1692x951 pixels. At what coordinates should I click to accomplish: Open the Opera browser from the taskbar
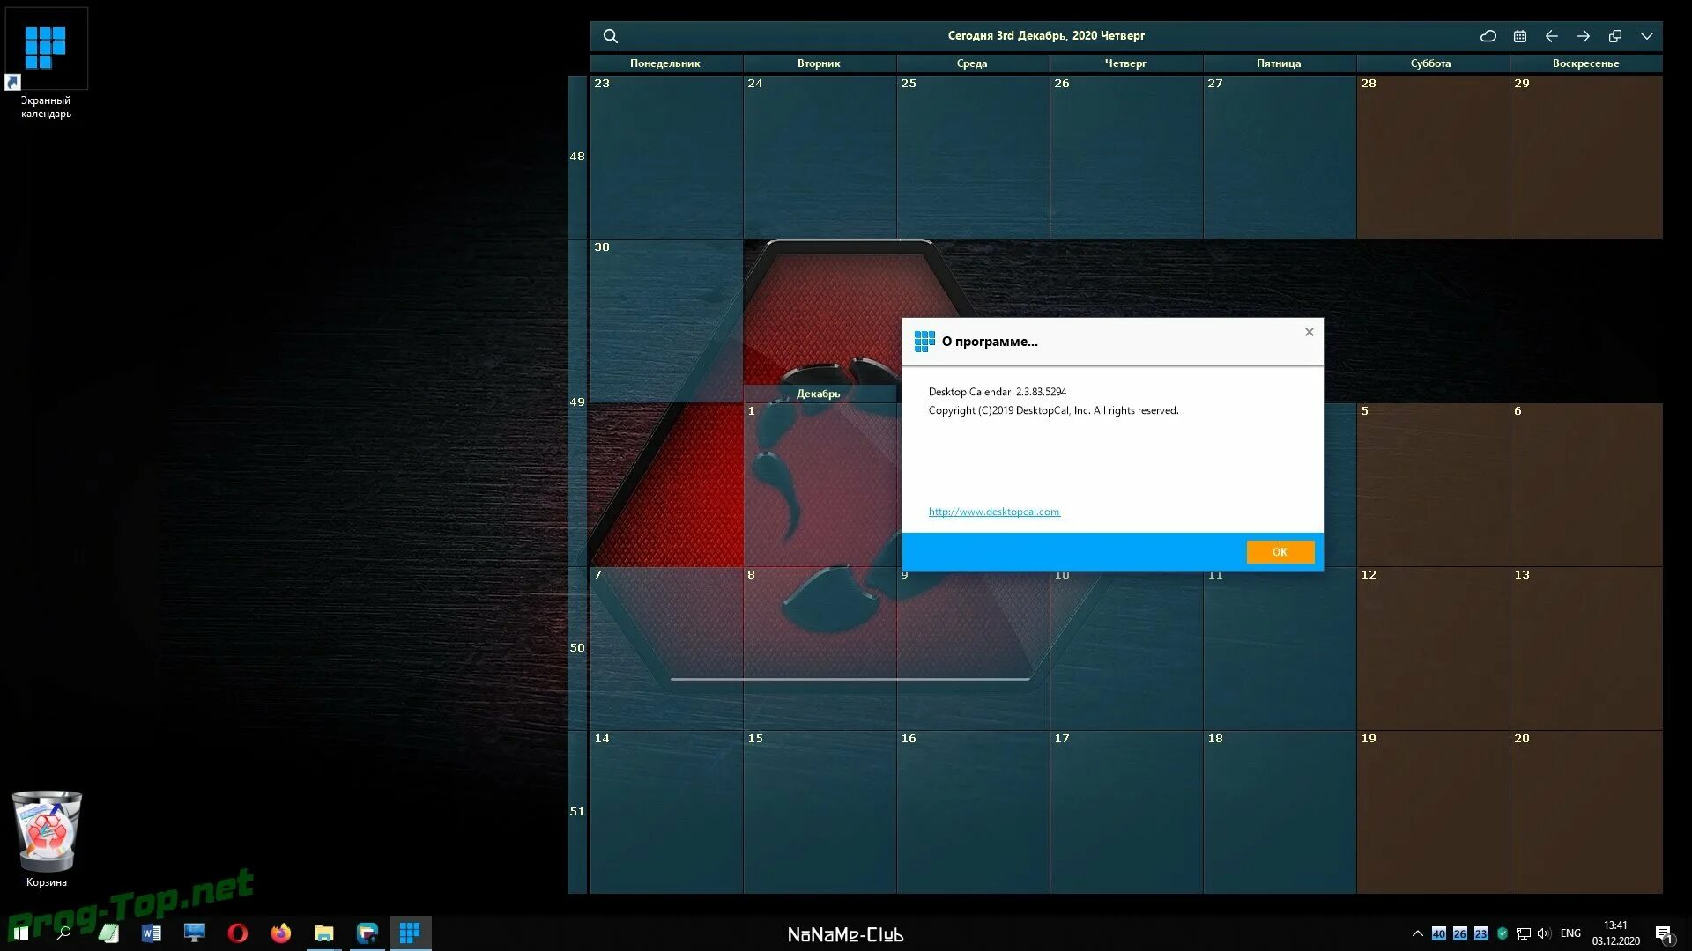(237, 933)
